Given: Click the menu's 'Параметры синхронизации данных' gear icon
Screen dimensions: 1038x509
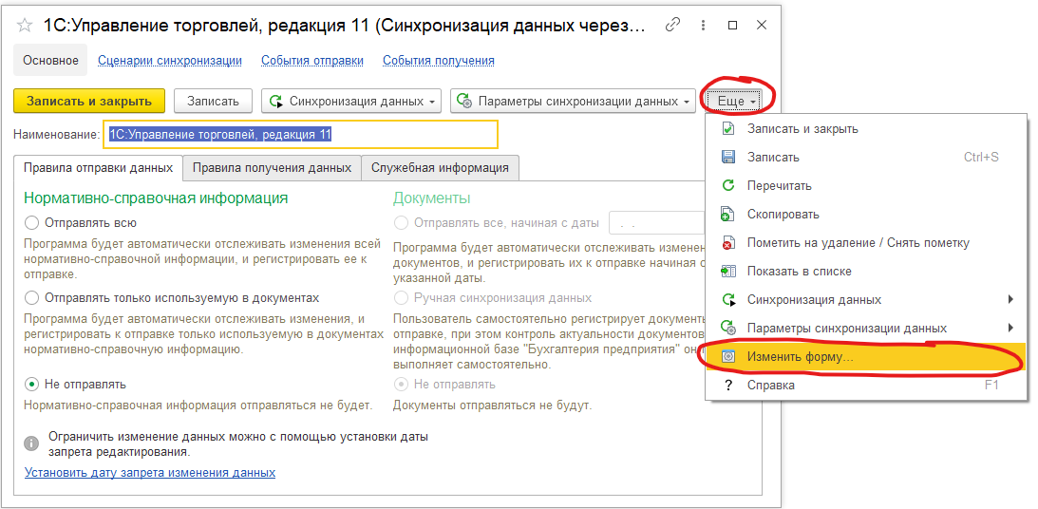Looking at the screenshot, I should pyautogui.click(x=728, y=328).
